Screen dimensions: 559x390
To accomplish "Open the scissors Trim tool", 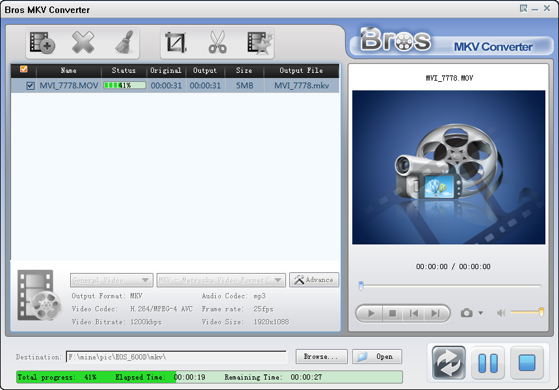I will pos(218,42).
